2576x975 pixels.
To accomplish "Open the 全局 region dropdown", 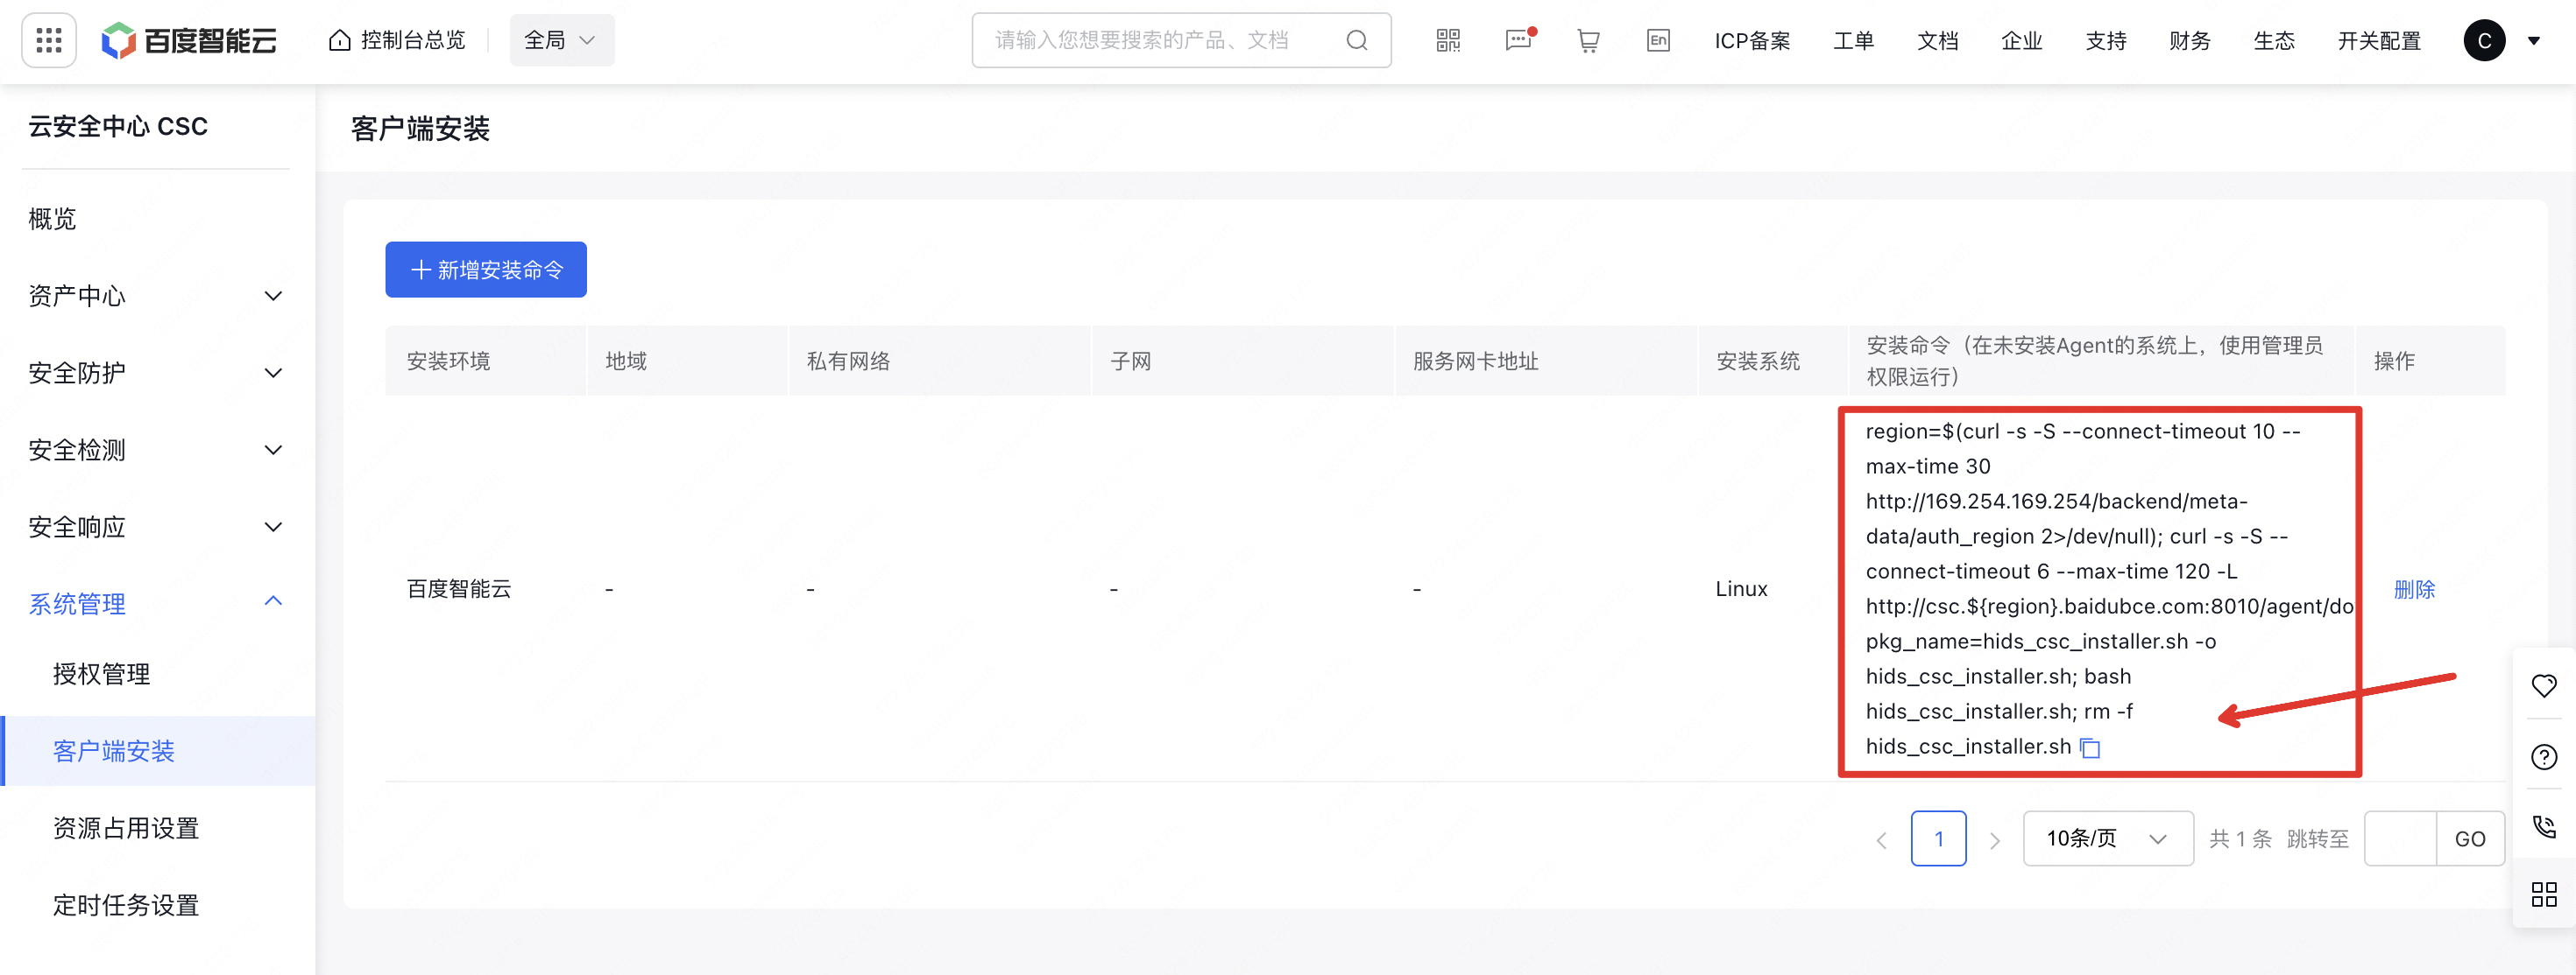I will click(561, 40).
